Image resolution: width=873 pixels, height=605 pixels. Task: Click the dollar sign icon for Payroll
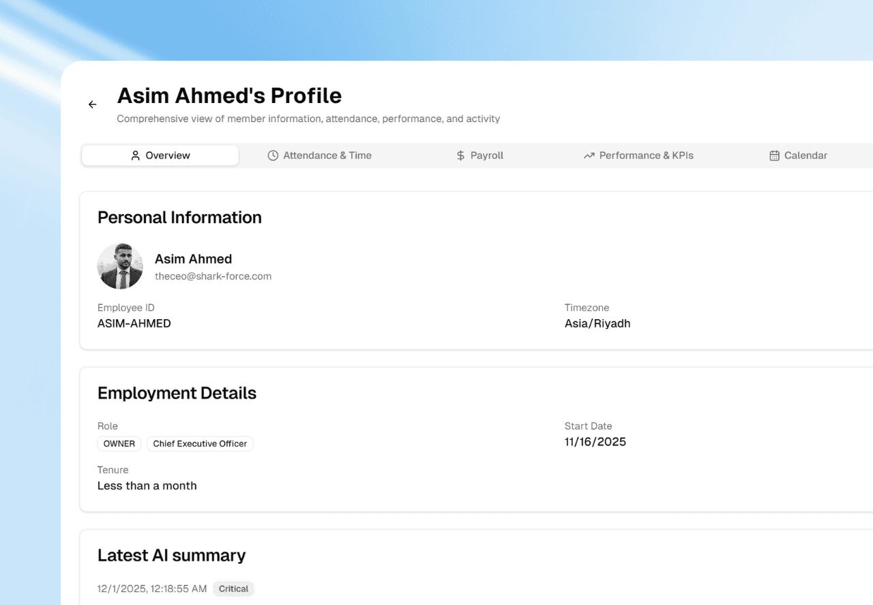pyautogui.click(x=460, y=156)
